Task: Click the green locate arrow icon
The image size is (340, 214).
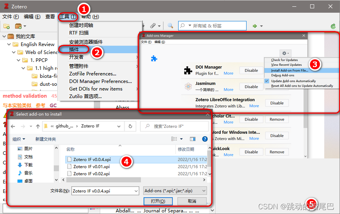Action: point(255,26)
